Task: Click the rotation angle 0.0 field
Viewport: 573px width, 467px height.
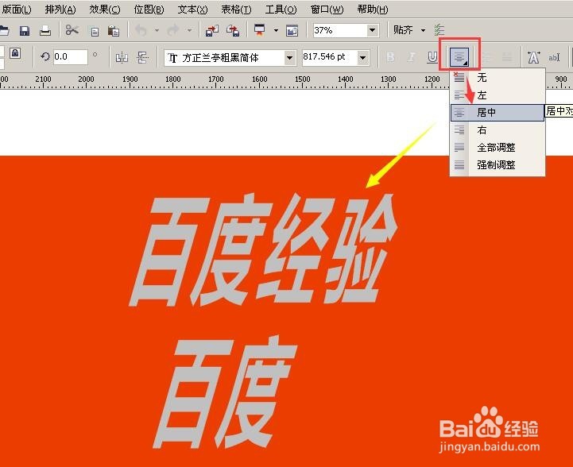Action: 71,57
